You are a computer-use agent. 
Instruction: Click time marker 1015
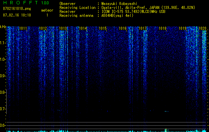tap(103, 28)
